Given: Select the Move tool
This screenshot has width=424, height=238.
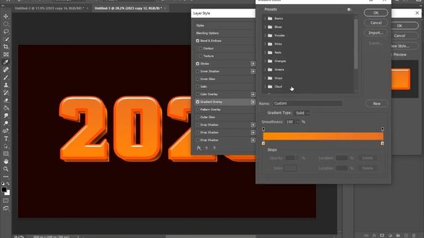Looking at the screenshot, I should pos(6,16).
